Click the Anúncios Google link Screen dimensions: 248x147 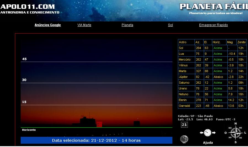[x=48, y=25]
